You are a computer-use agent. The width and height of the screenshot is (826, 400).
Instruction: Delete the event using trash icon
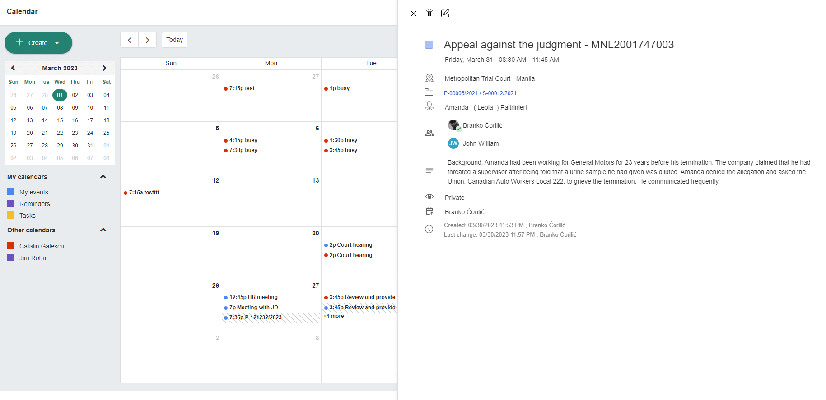pos(429,13)
